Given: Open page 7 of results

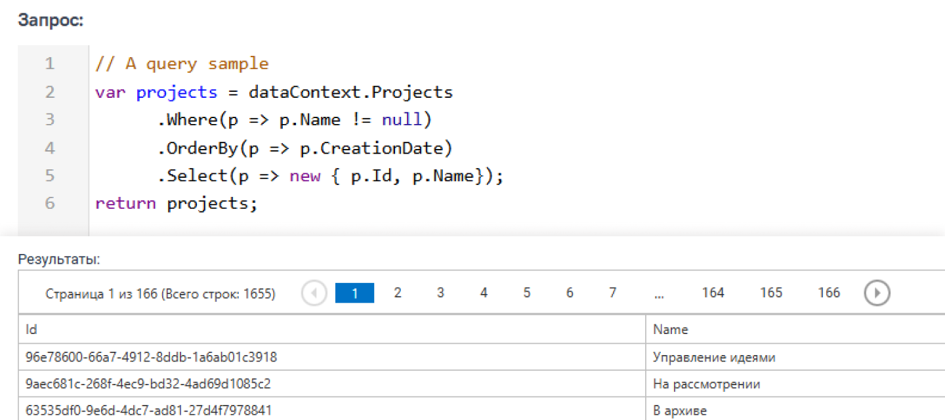Looking at the screenshot, I should [612, 293].
